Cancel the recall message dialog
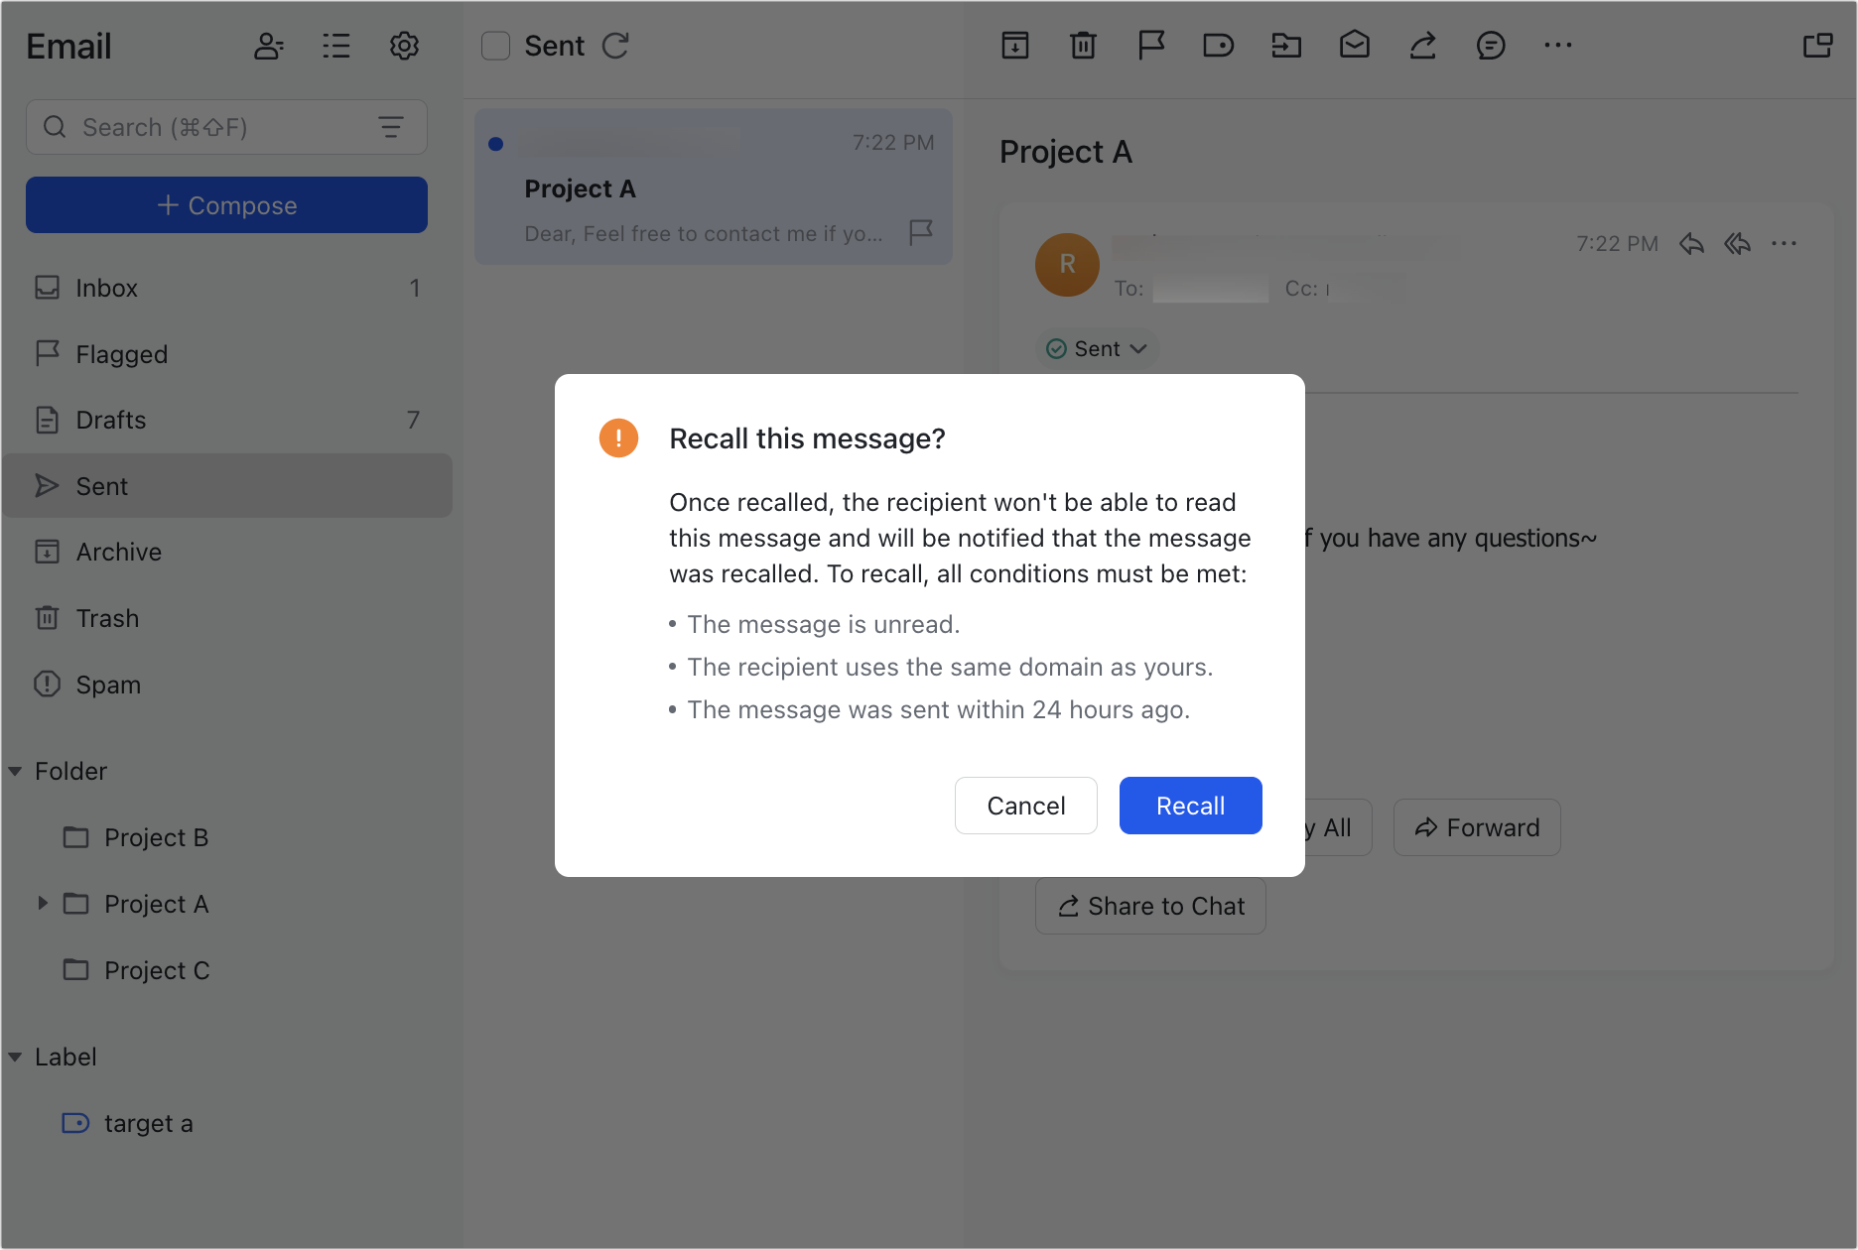This screenshot has width=1858, height=1250. pos(1025,806)
